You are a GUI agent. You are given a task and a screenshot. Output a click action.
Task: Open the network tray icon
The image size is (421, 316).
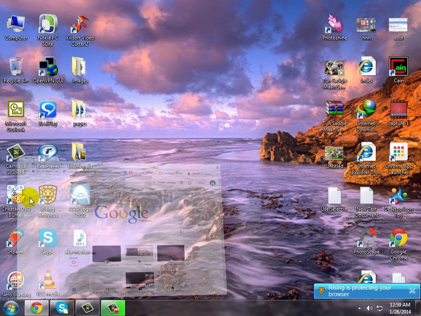point(380,308)
